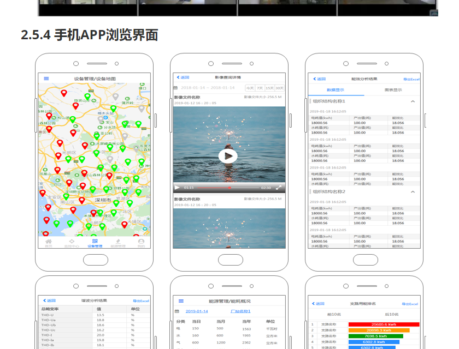
Task: Click the THD-Ua row value 18.8
Action: [101, 320]
